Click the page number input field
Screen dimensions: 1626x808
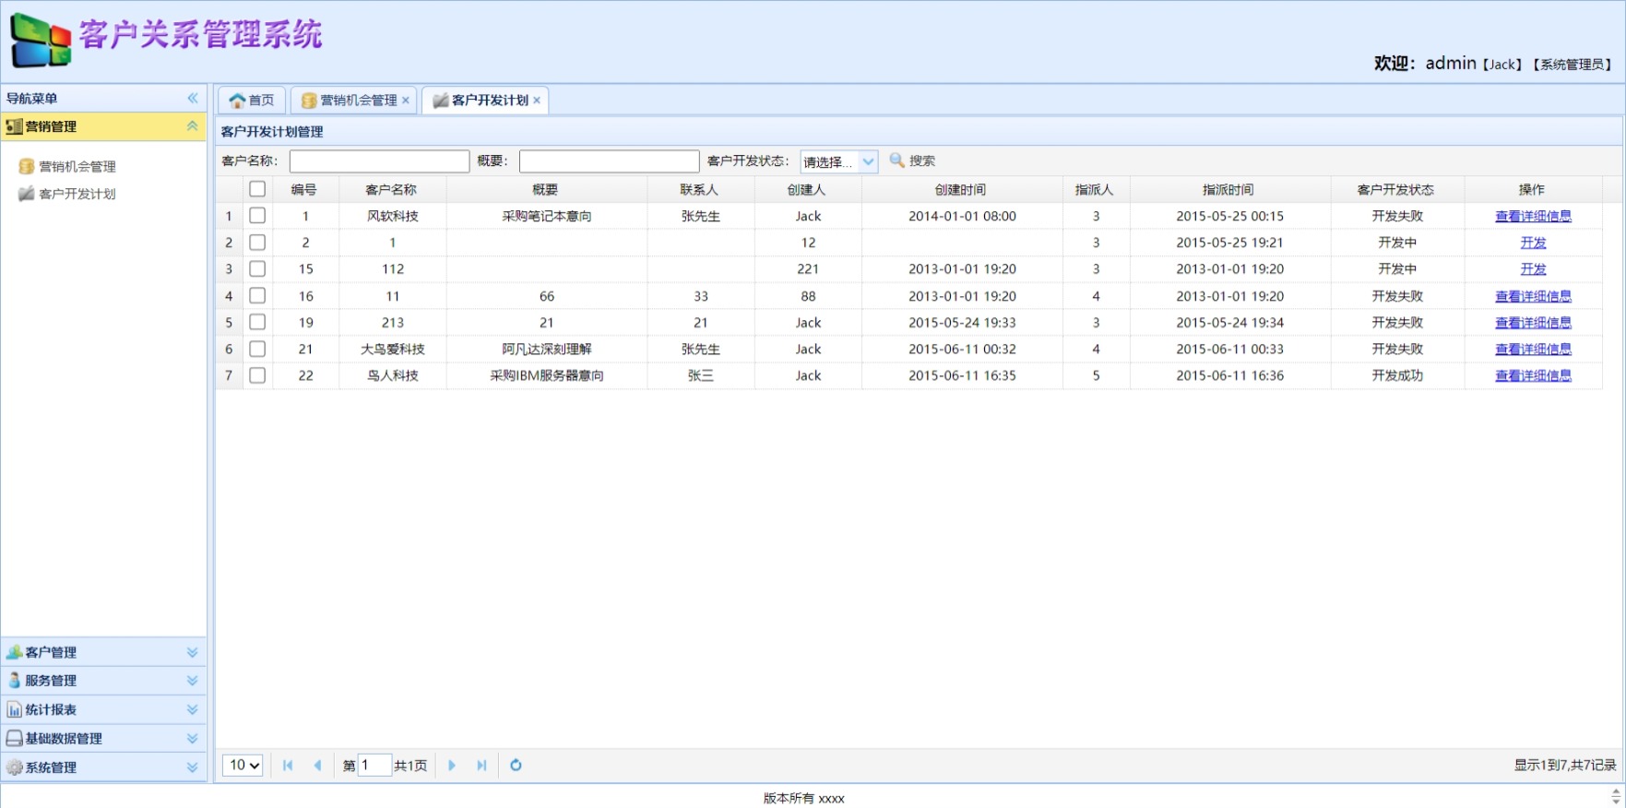[374, 765]
